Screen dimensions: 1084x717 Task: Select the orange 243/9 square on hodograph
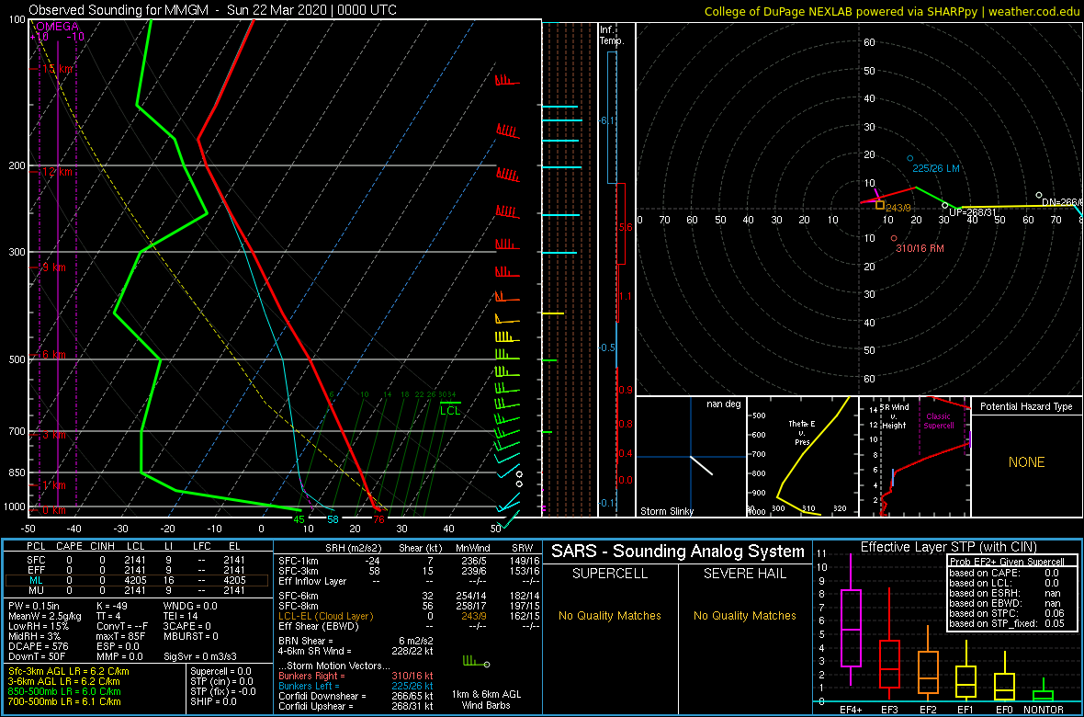[880, 205]
